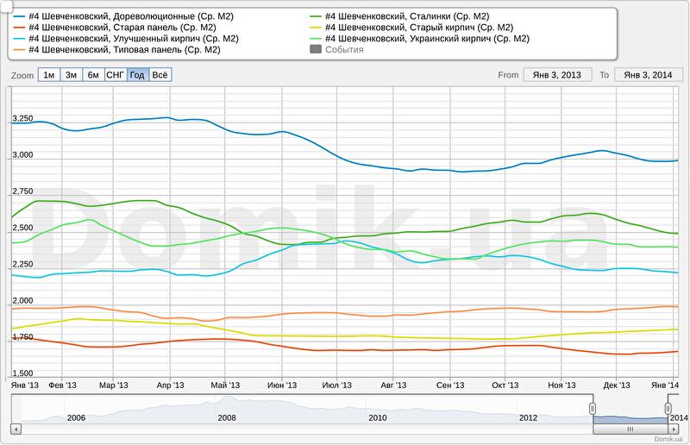The height and width of the screenshot is (445, 690).
Task: Click the To date input field
Action: pos(647,75)
